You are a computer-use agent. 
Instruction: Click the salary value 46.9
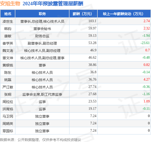[x=93, y=50]
